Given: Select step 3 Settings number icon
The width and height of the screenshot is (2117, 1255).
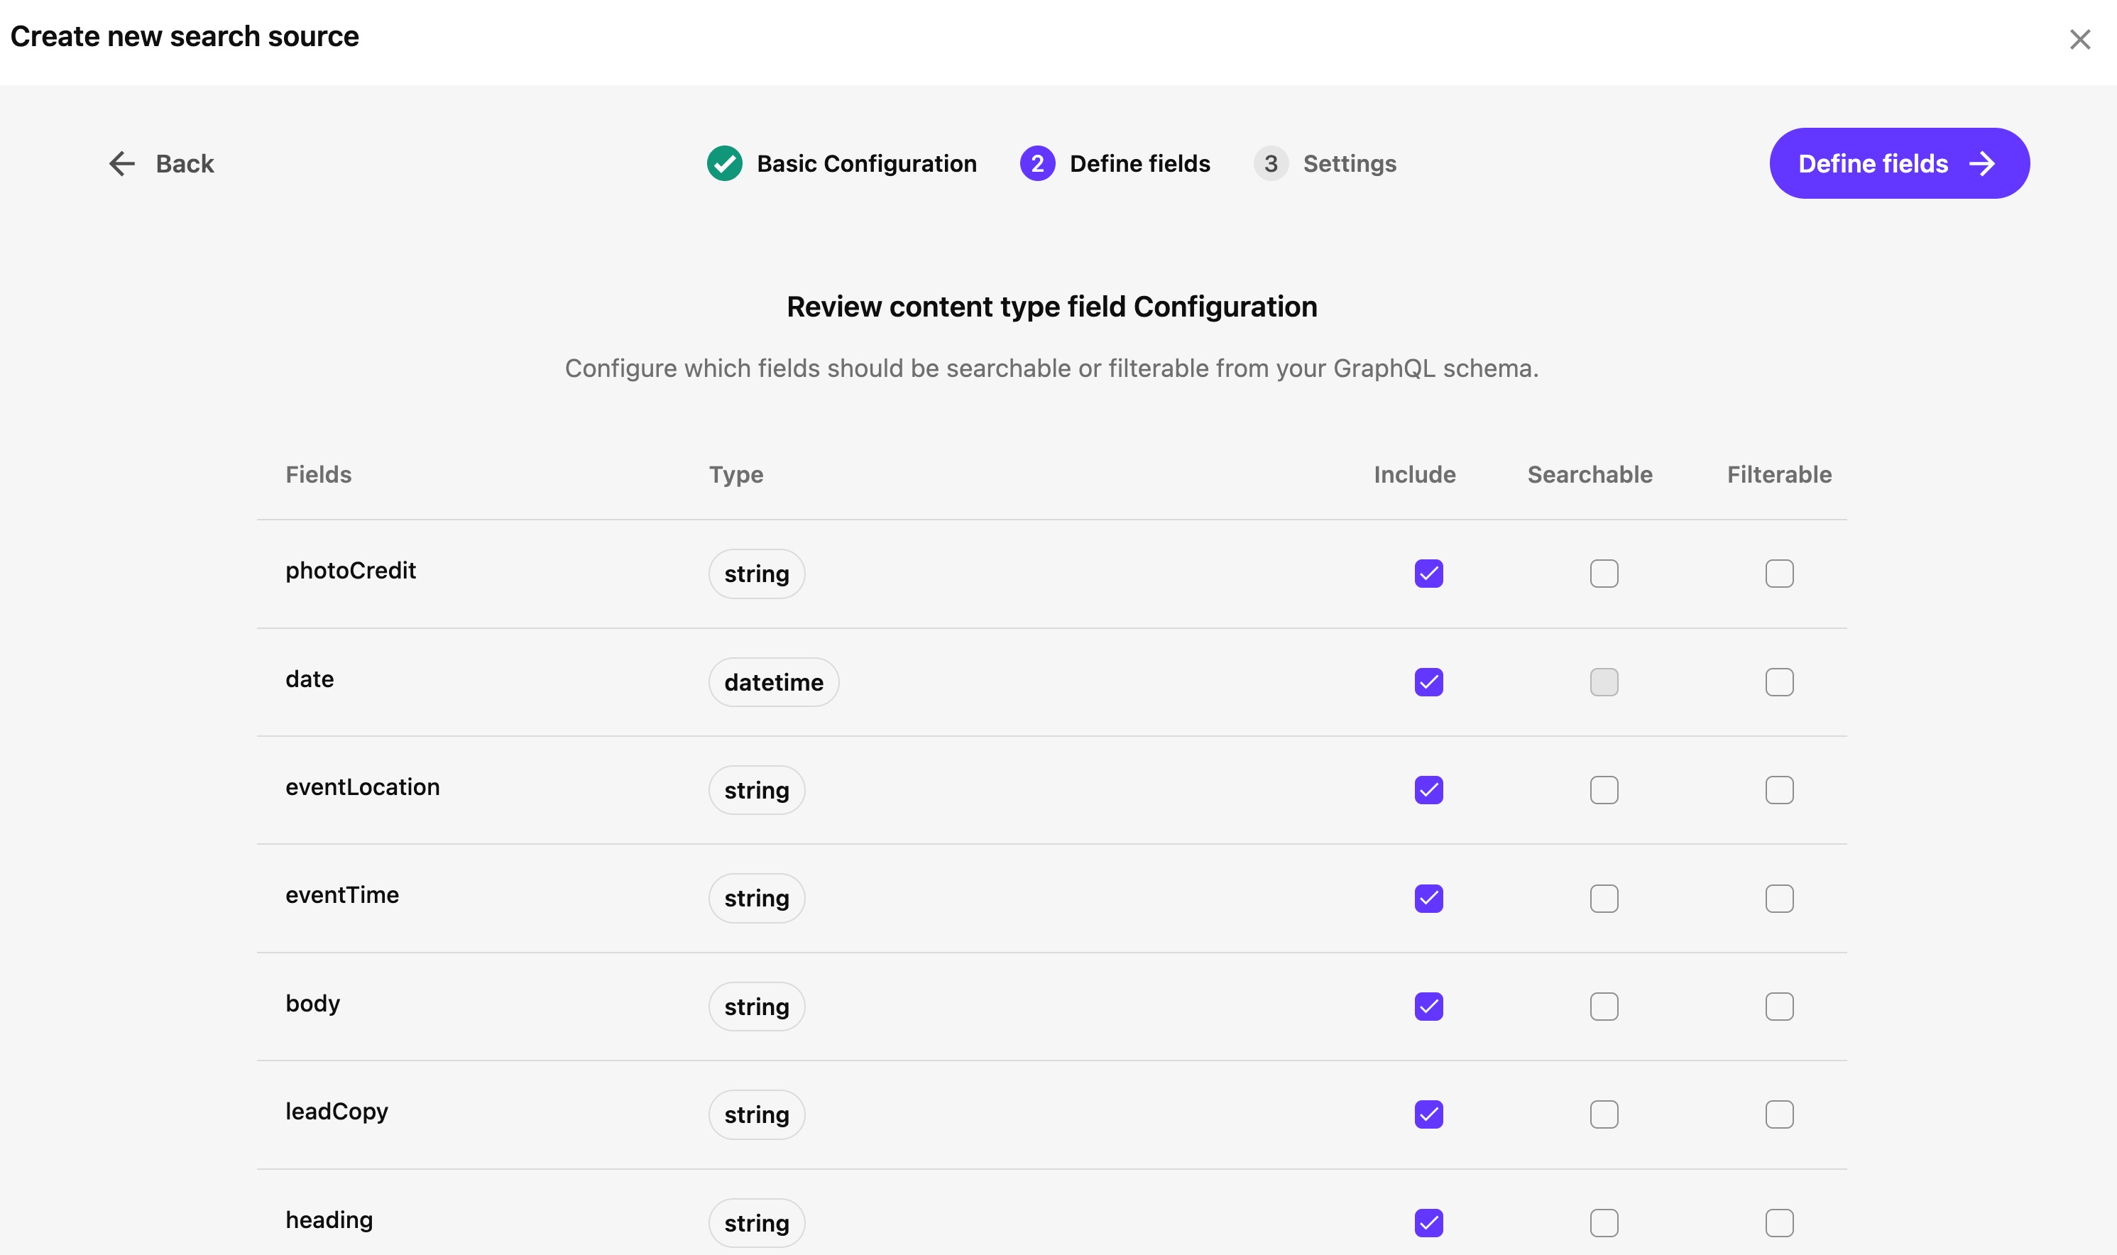Looking at the screenshot, I should [x=1270, y=163].
